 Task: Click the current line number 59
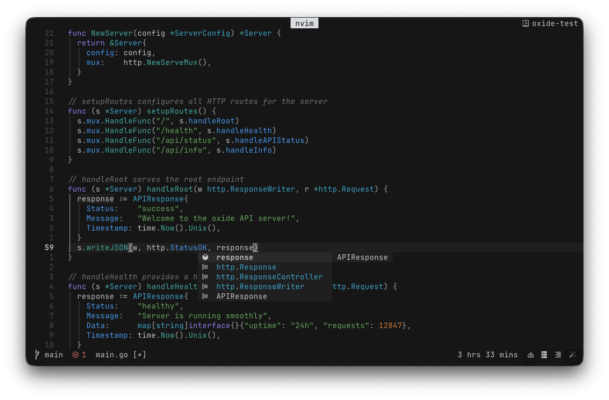click(x=49, y=247)
